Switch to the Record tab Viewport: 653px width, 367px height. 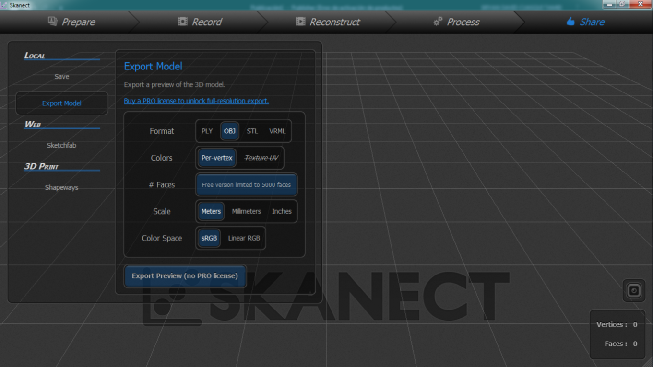coord(200,22)
